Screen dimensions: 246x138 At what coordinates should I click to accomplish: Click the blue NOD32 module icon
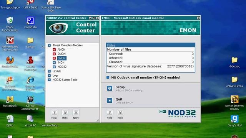point(54,67)
